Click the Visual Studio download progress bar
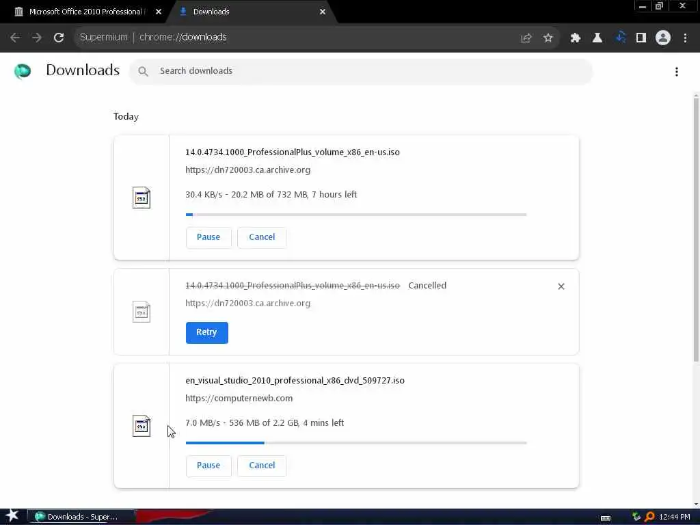This screenshot has width=700, height=525. point(356,443)
